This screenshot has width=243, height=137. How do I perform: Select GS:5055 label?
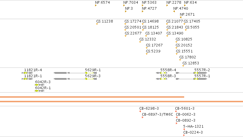pos(192,27)
